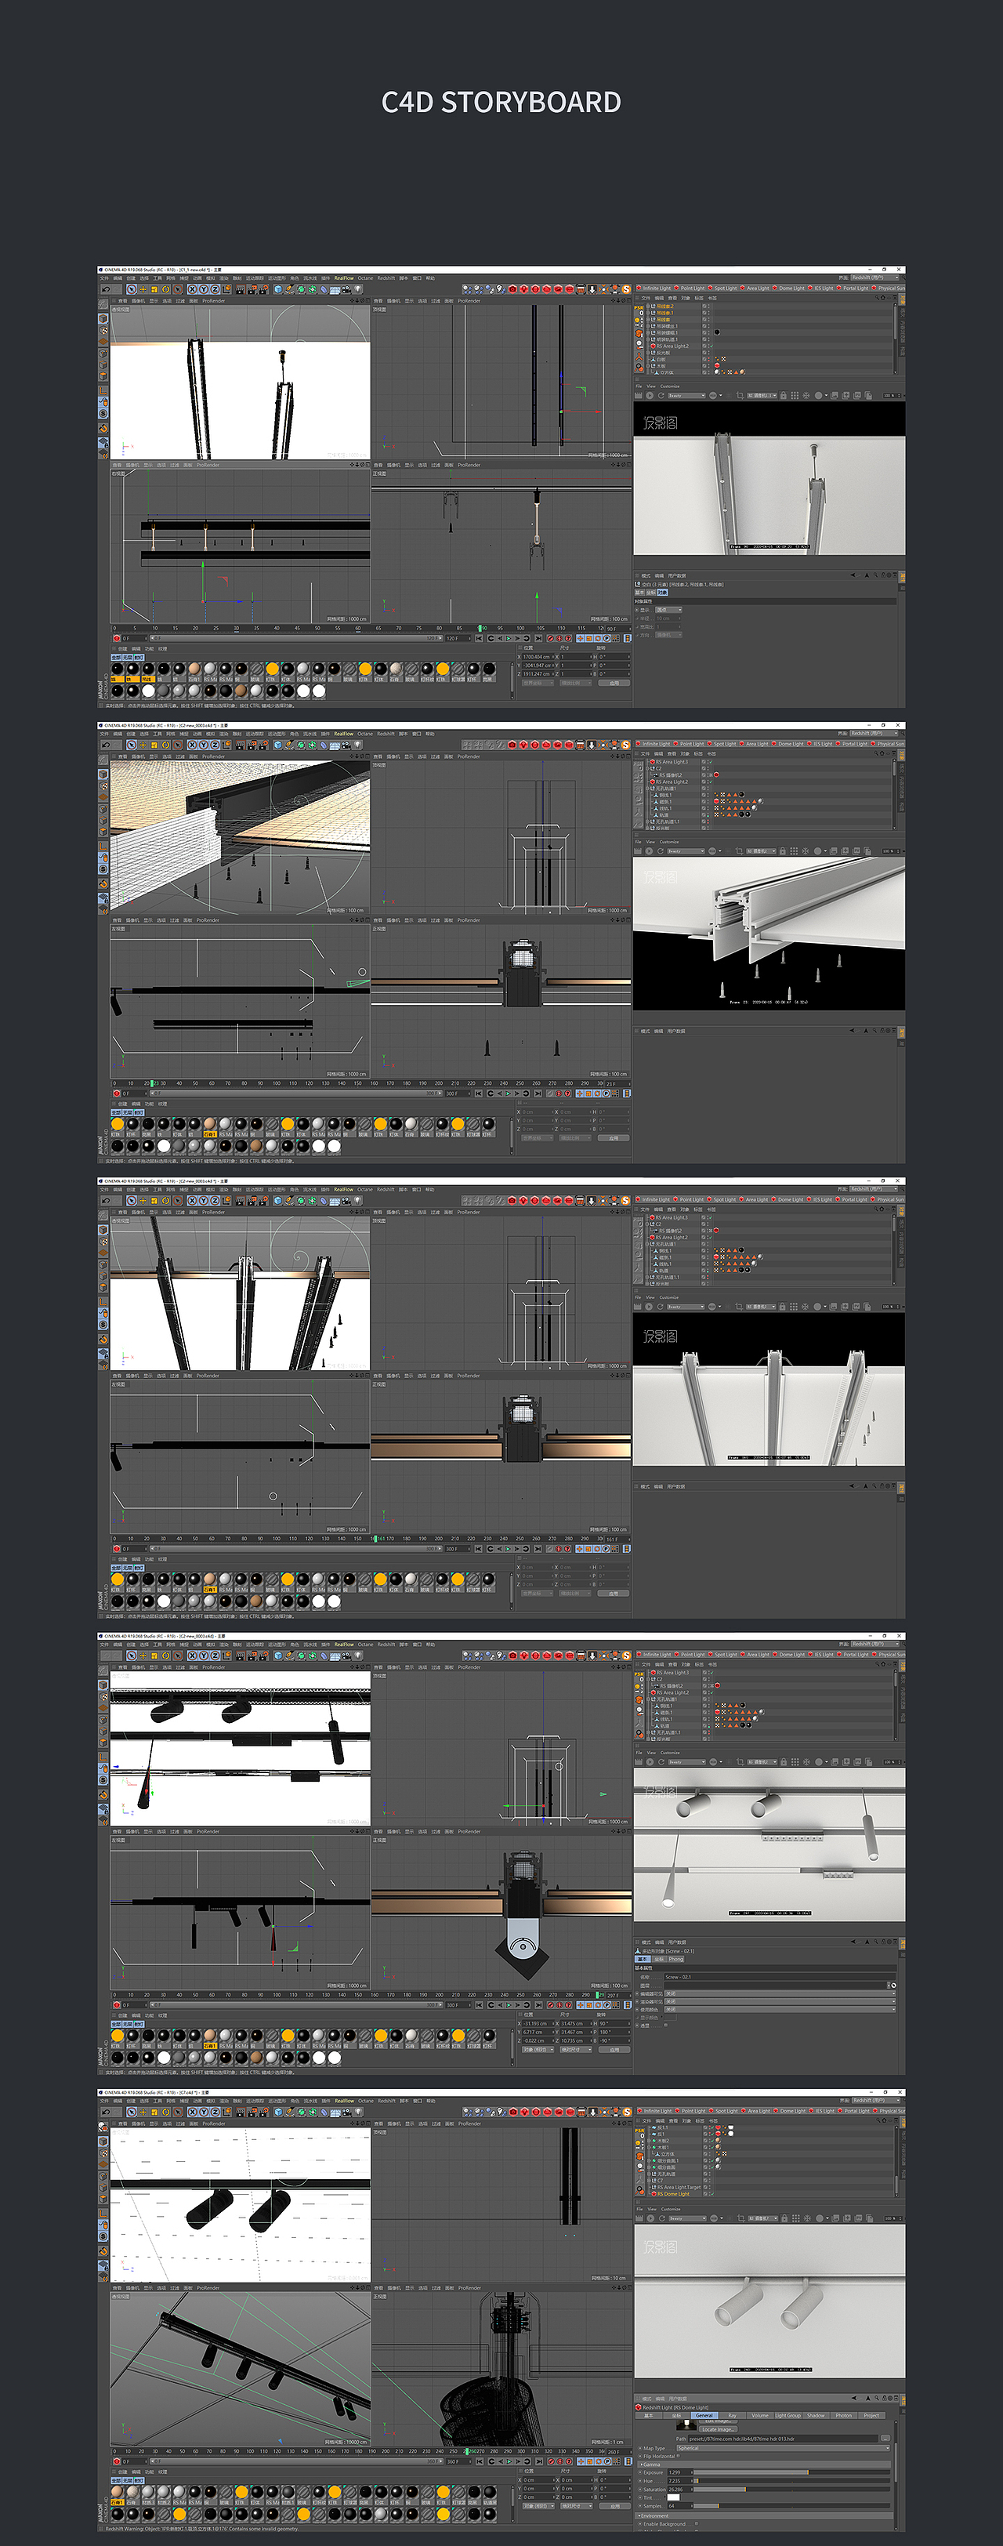Click the light bulb icon in top window toolbar
This screenshot has height=2546, width=1003.
359,289
